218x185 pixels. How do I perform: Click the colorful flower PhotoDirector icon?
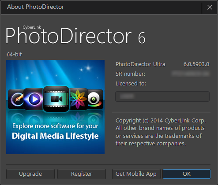pos(78,99)
